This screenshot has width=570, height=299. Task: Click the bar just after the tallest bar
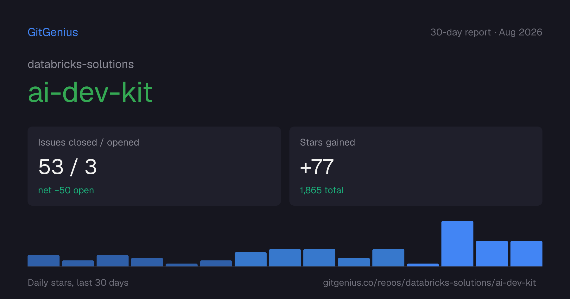[492, 253]
